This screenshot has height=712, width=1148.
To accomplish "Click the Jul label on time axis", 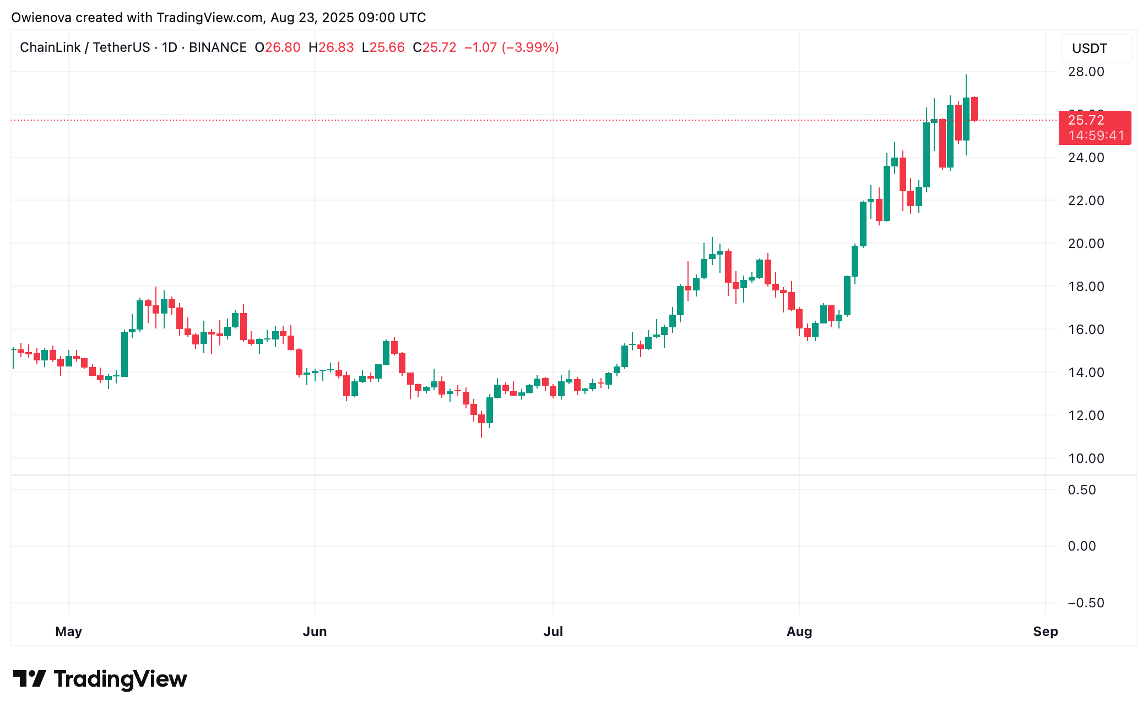I will coord(553,632).
